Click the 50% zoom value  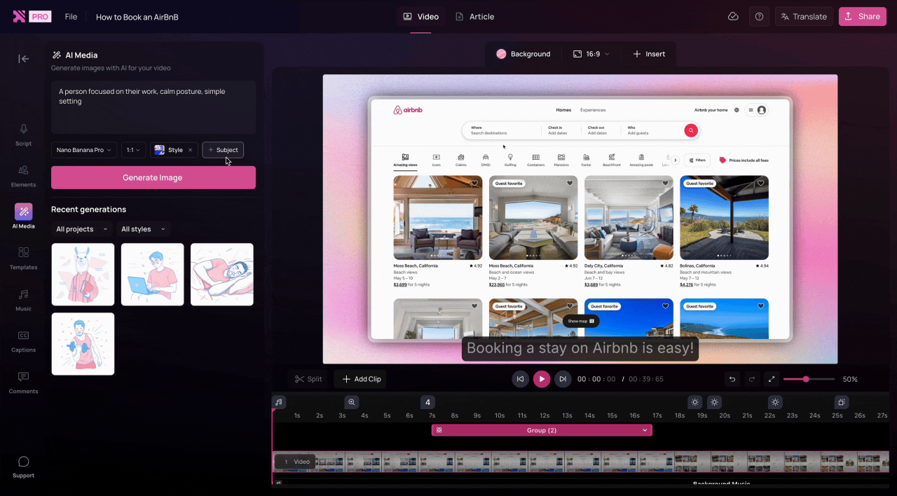[850, 379]
